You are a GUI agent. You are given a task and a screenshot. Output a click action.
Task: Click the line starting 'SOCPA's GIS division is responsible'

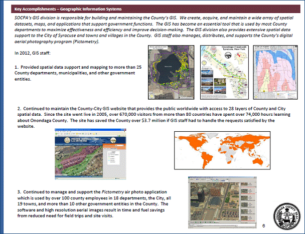pos(154,18)
